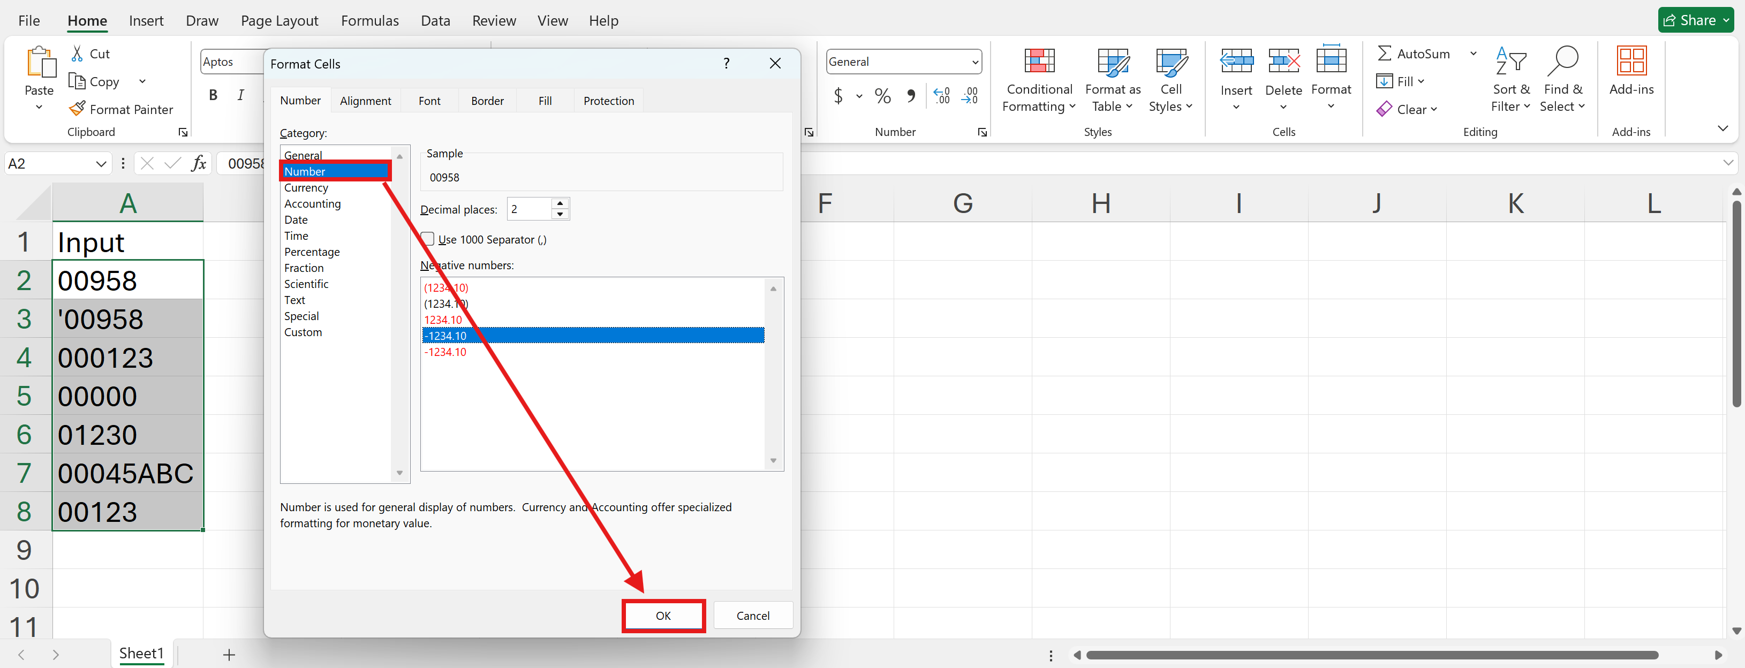Open the Page Layout ribbon tab
Viewport: 1745px width, 668px height.
coord(279,21)
